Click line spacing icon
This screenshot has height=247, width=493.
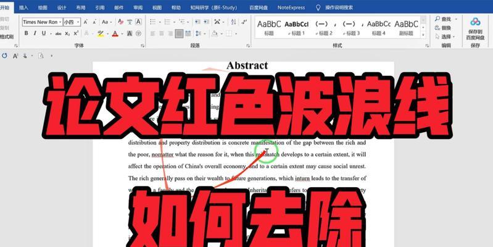point(198,33)
